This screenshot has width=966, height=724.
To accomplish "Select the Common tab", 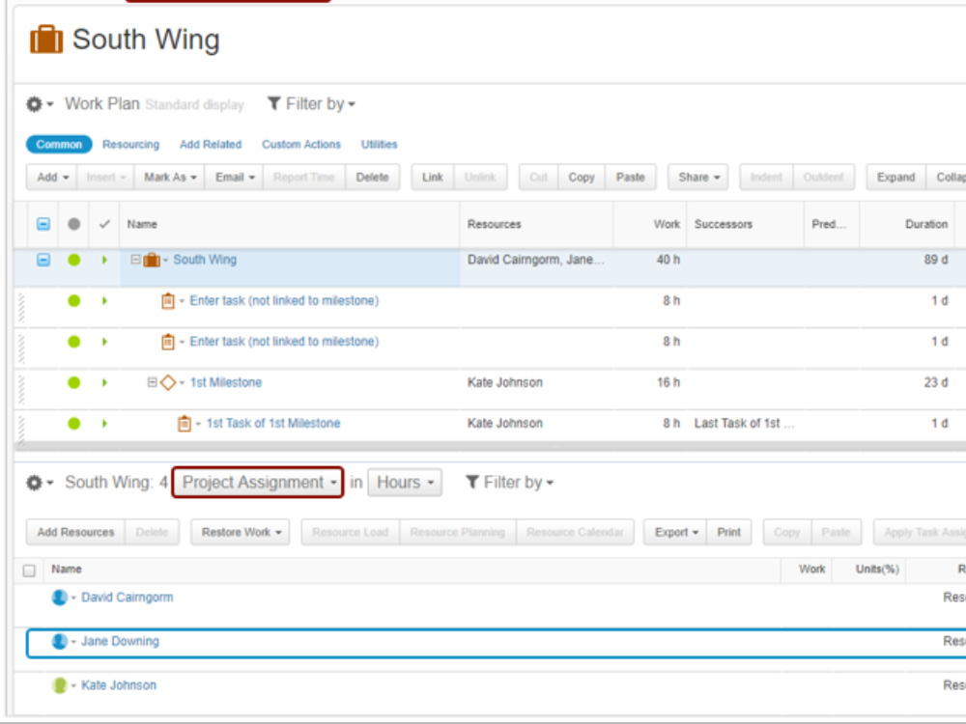I will [x=59, y=145].
